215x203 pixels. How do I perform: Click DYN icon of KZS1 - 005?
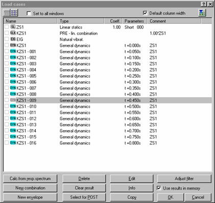(x=13, y=76)
